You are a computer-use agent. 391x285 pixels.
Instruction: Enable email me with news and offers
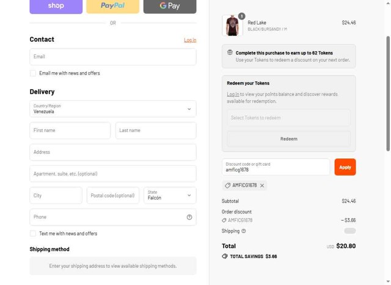coord(33,73)
